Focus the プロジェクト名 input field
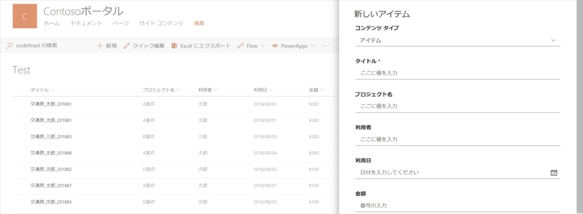583x214 pixels. coord(457,106)
